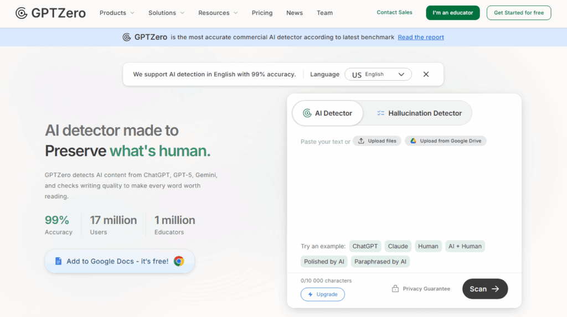The image size is (567, 317).
Task: Try the Claude example
Action: coord(398,246)
